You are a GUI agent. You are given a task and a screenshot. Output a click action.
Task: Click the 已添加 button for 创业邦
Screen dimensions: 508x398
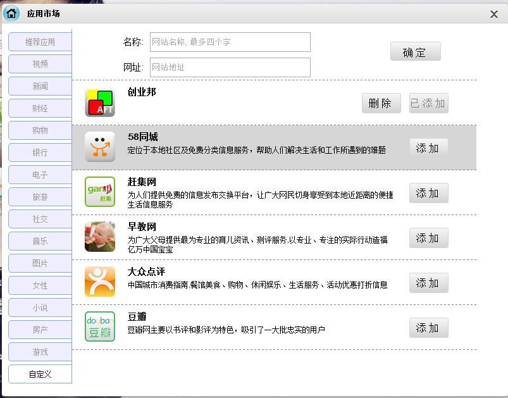coord(429,103)
